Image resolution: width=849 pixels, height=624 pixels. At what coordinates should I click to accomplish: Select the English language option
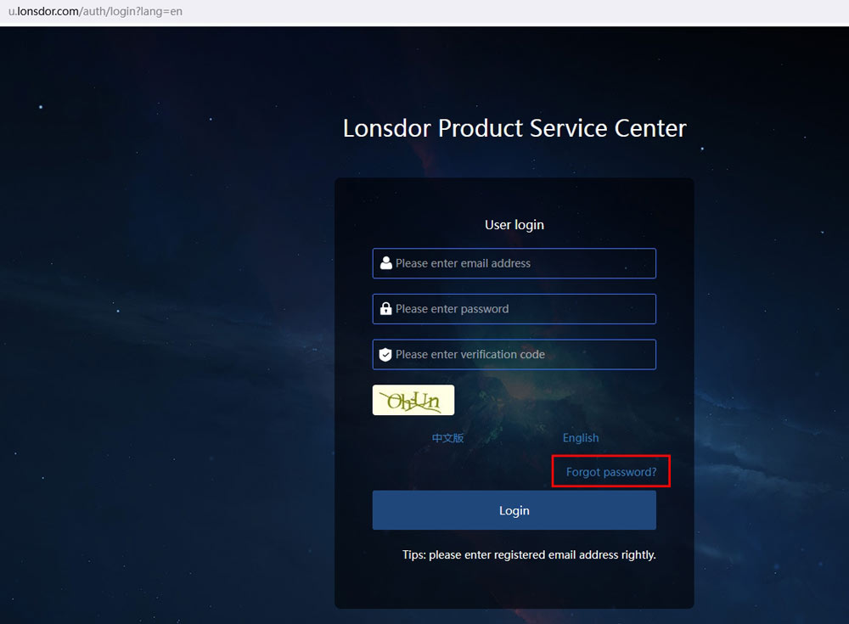(581, 438)
